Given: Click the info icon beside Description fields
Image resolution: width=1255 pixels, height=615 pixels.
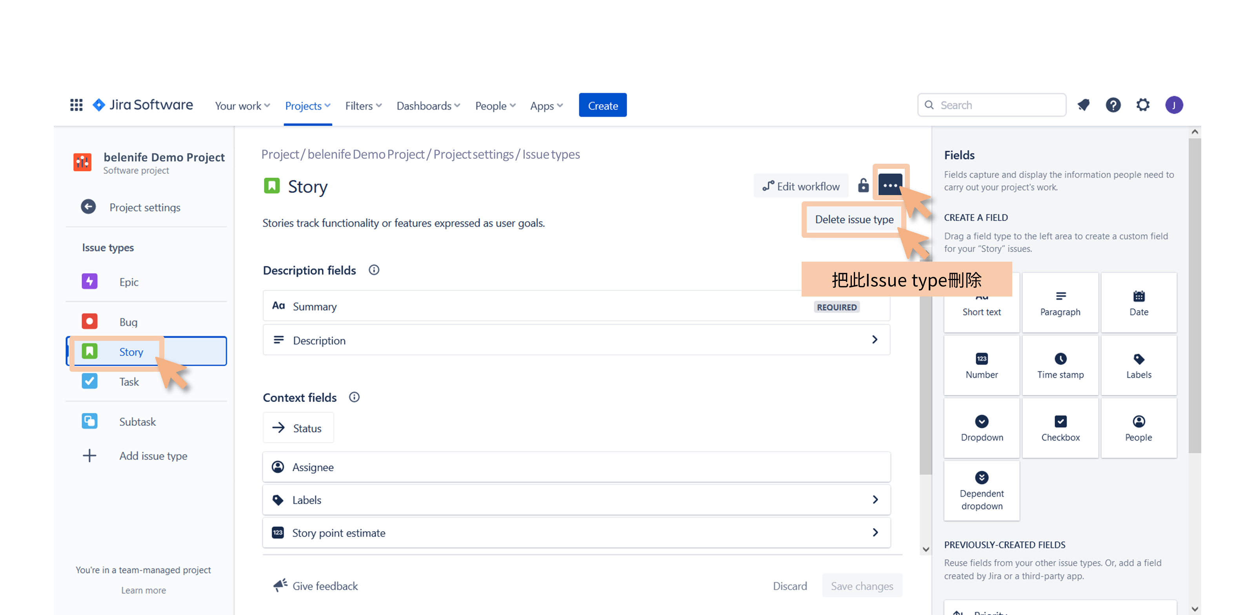Looking at the screenshot, I should click(374, 270).
